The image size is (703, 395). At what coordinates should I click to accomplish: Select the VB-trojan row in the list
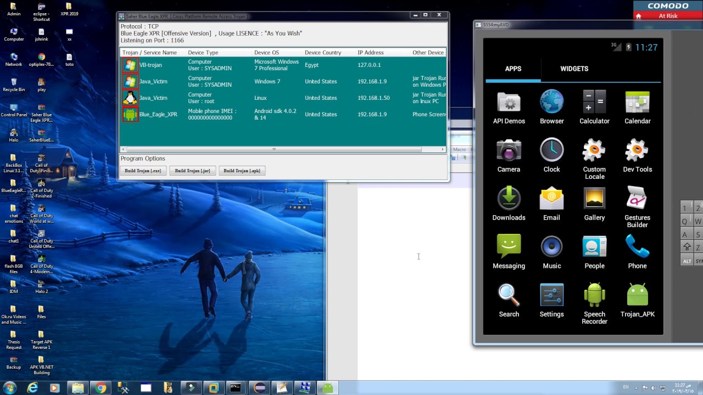coord(150,65)
